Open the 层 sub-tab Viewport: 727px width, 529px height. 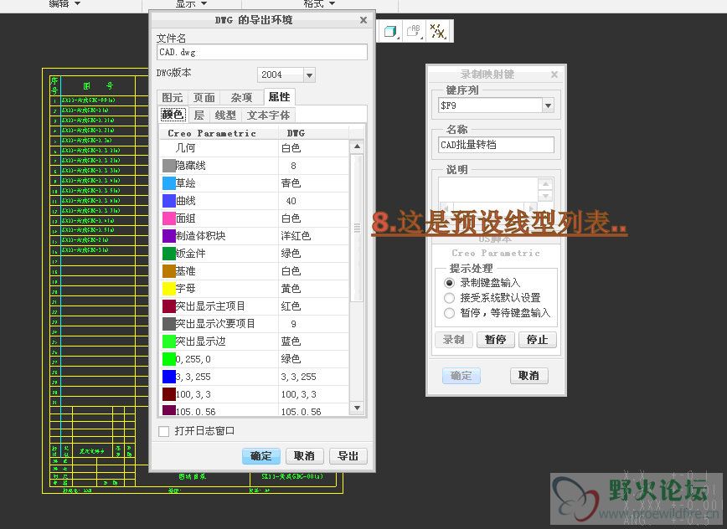[x=199, y=115]
